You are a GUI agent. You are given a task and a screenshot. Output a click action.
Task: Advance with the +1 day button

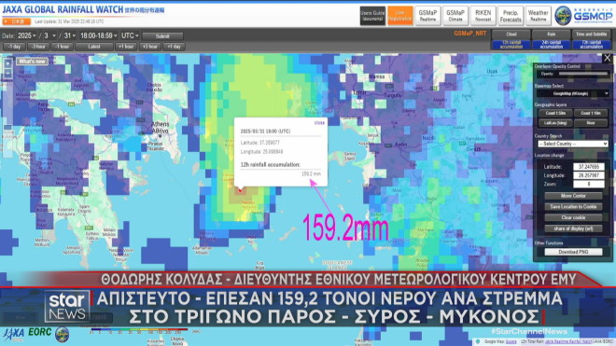[174, 47]
